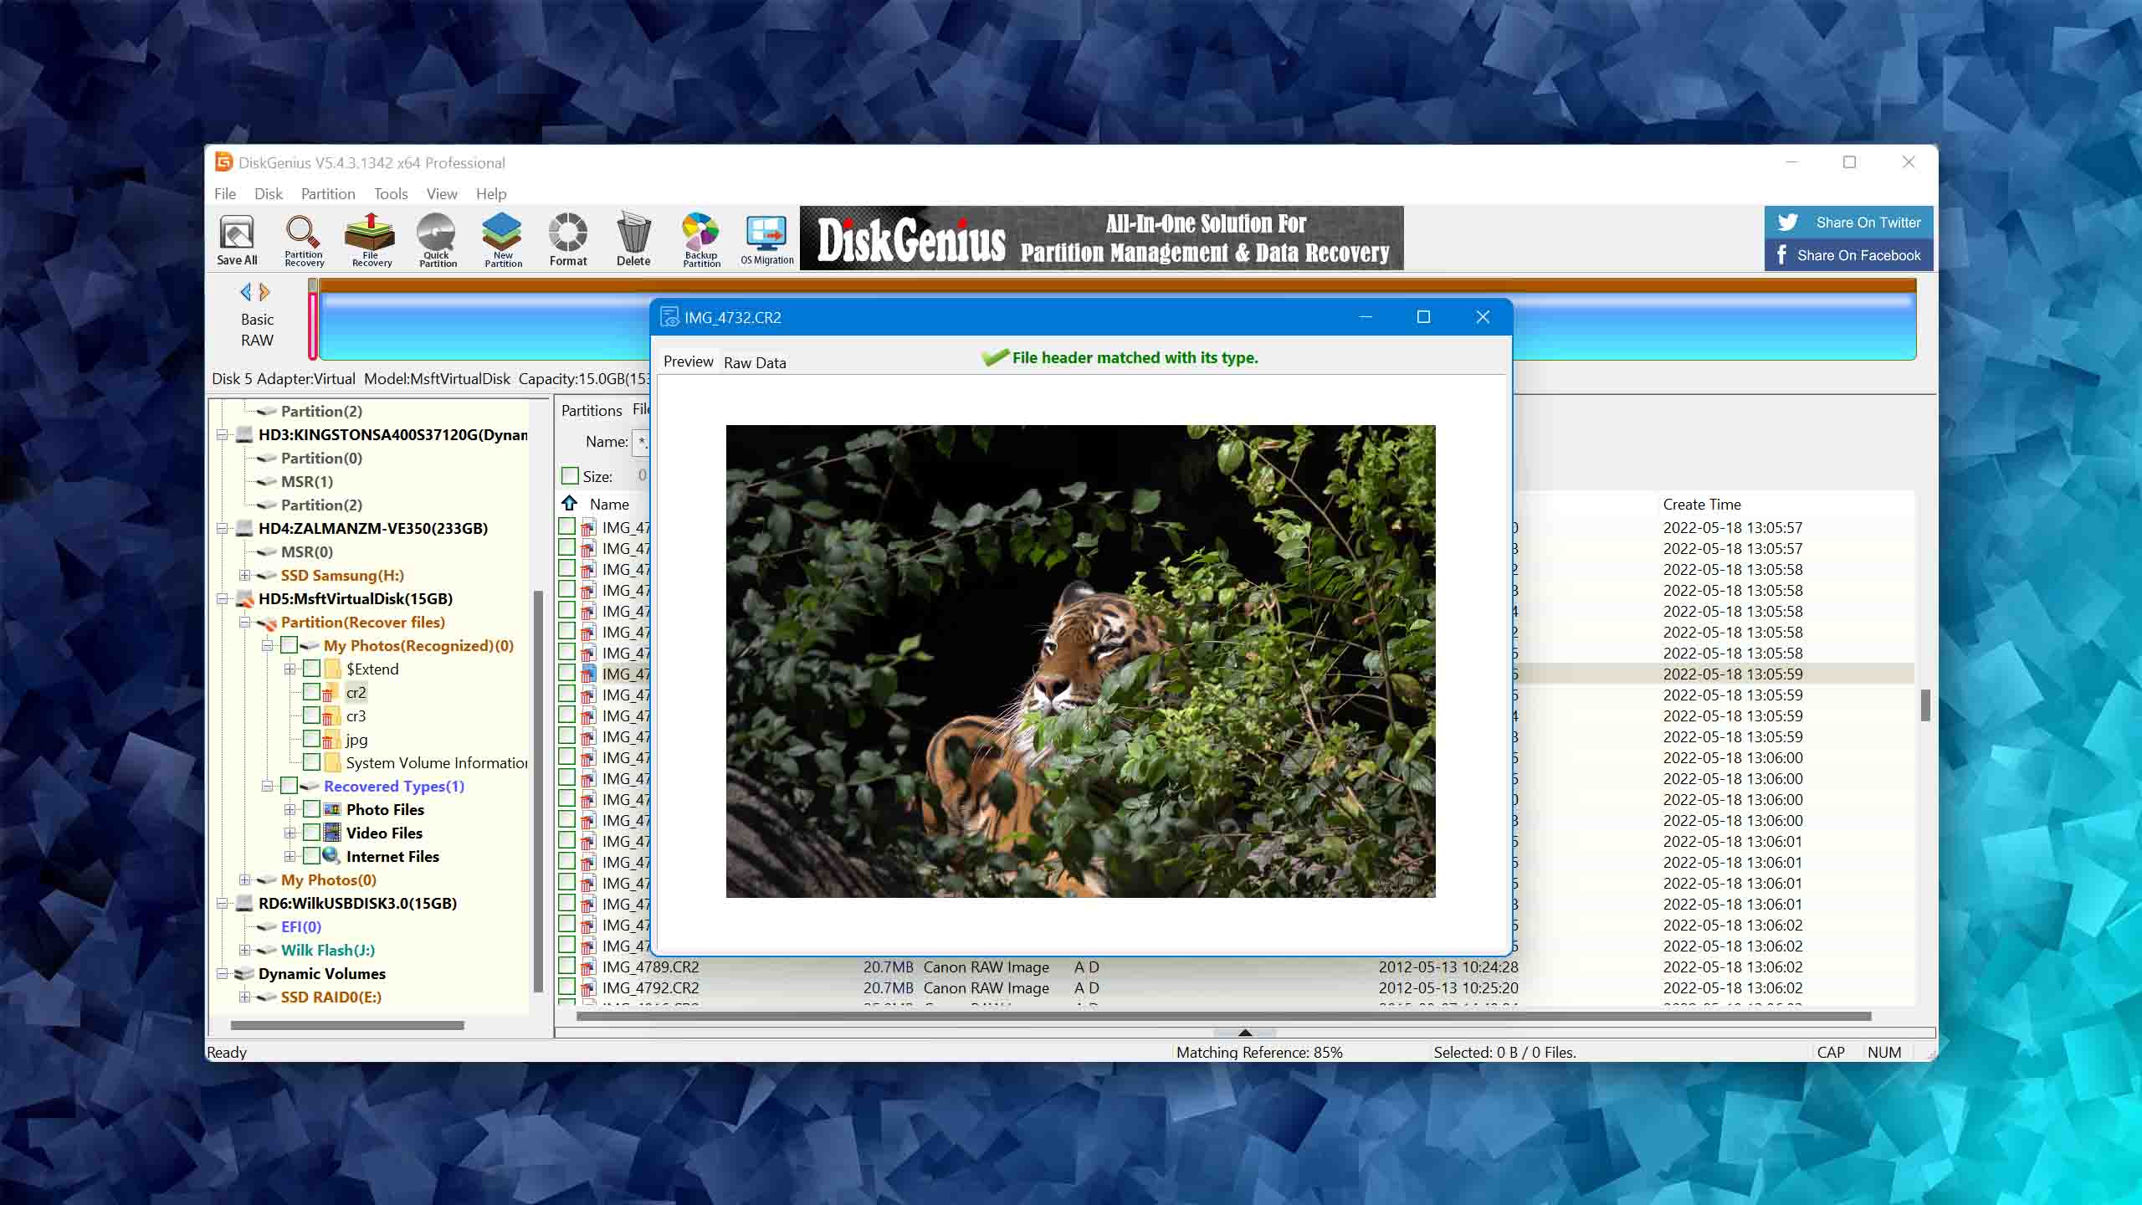Expand the Video Files node

tap(290, 833)
